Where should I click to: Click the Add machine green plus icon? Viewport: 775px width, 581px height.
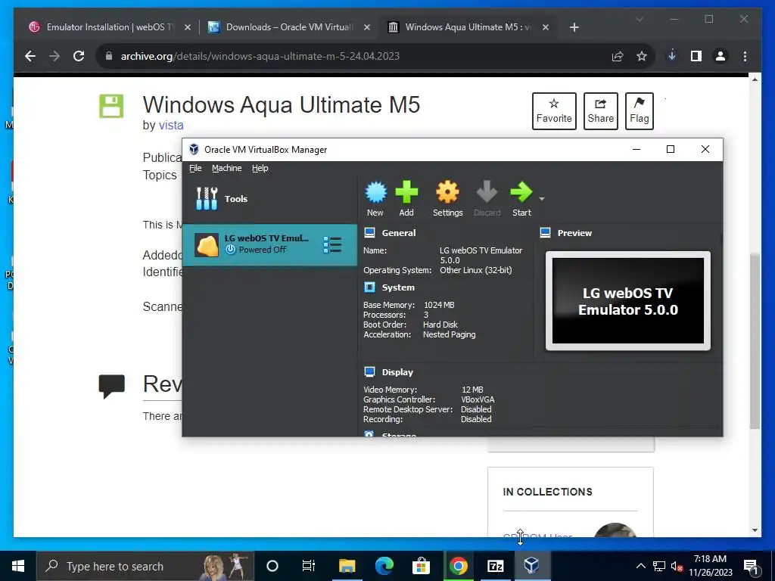[406, 193]
